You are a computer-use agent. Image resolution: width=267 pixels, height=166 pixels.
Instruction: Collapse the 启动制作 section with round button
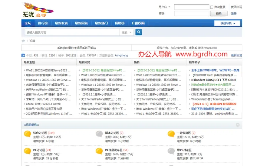[x=238, y=125]
